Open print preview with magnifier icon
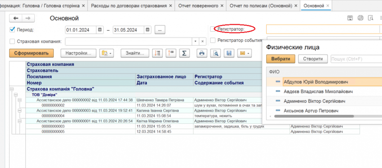The width and height of the screenshot is (382, 168). click(x=216, y=53)
